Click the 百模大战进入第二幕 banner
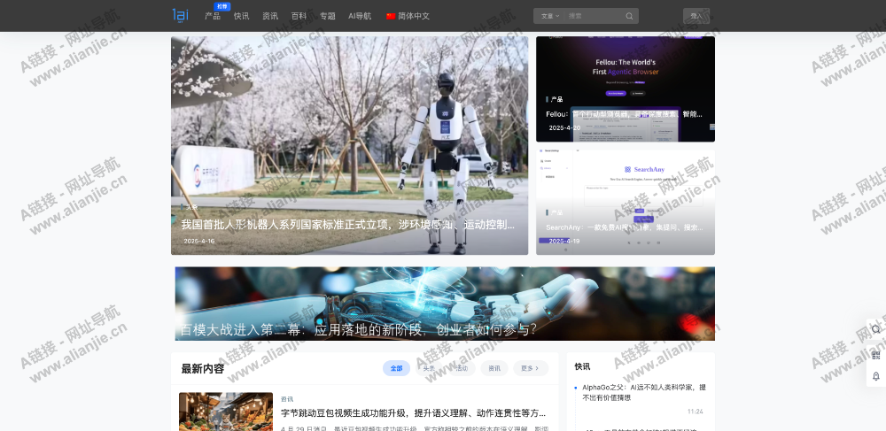The width and height of the screenshot is (886, 431). click(x=444, y=304)
